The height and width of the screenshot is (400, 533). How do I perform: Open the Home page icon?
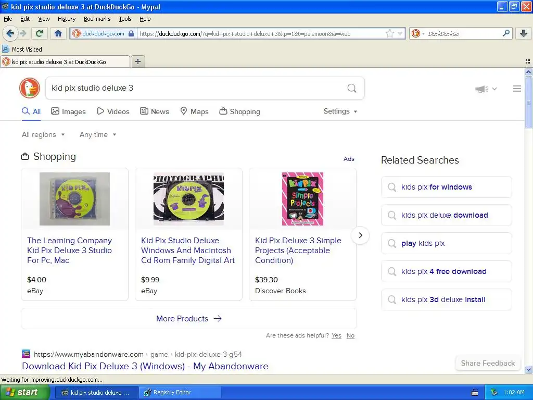pos(58,33)
